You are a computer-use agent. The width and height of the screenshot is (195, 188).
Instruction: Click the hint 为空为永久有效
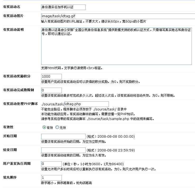tap(94, 155)
